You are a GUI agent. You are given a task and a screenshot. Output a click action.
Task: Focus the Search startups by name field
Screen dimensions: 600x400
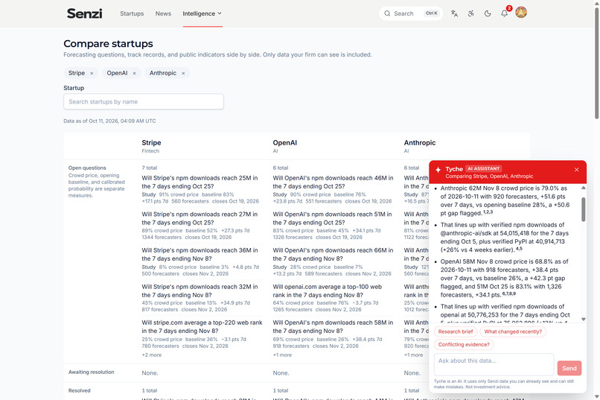144,101
